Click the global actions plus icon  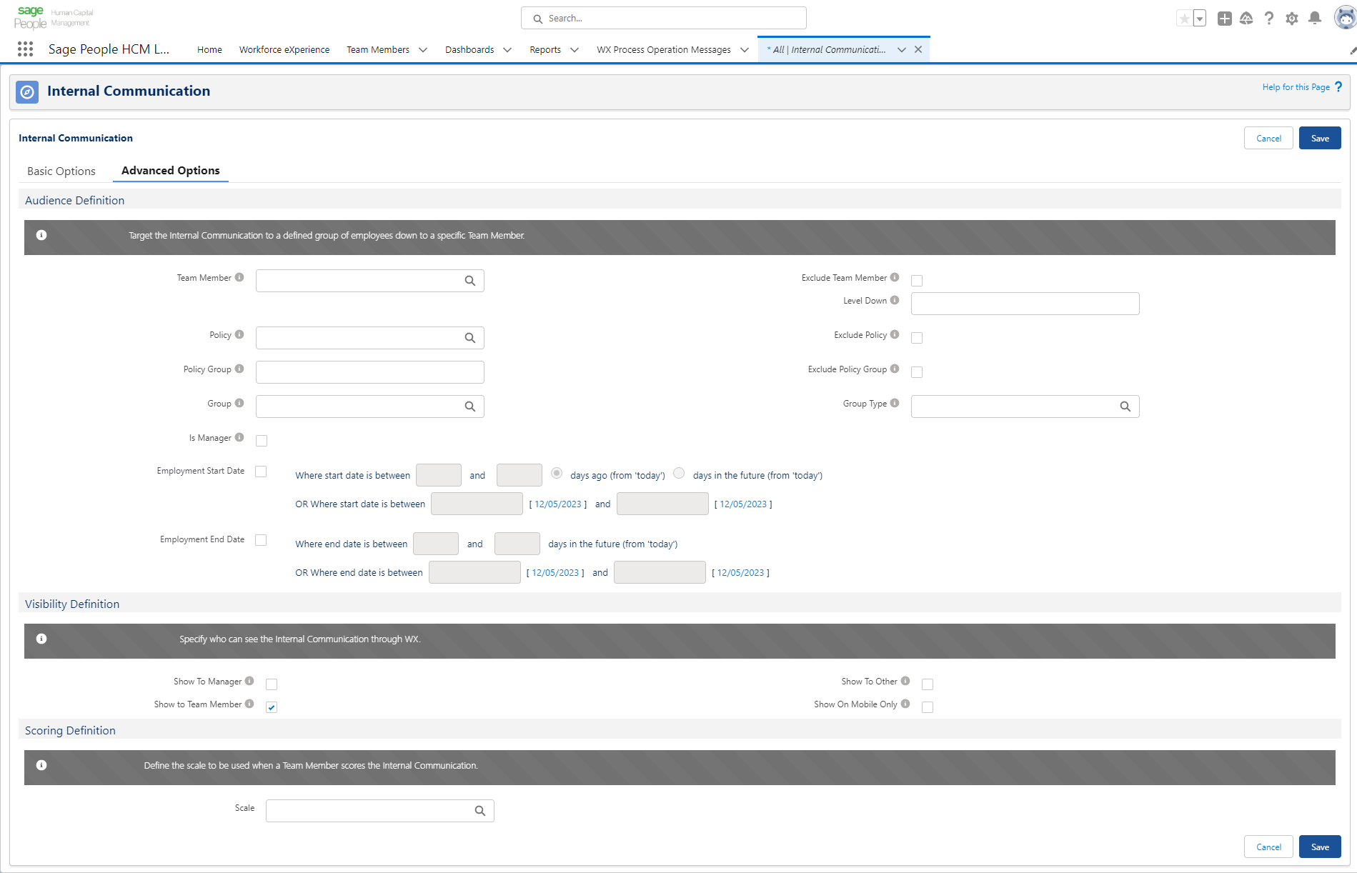(x=1224, y=19)
